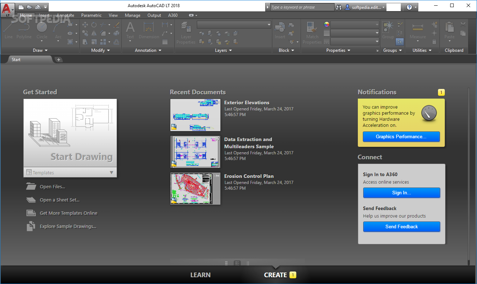Select the Line tool
This screenshot has width=477, height=284.
coord(9,30)
